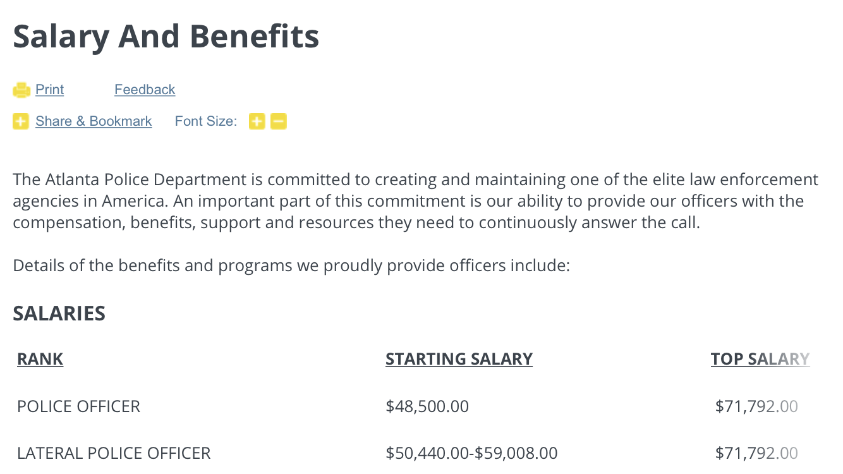The height and width of the screenshot is (474, 843).
Task: Click the POLICE OFFICER row label
Action: tap(79, 406)
